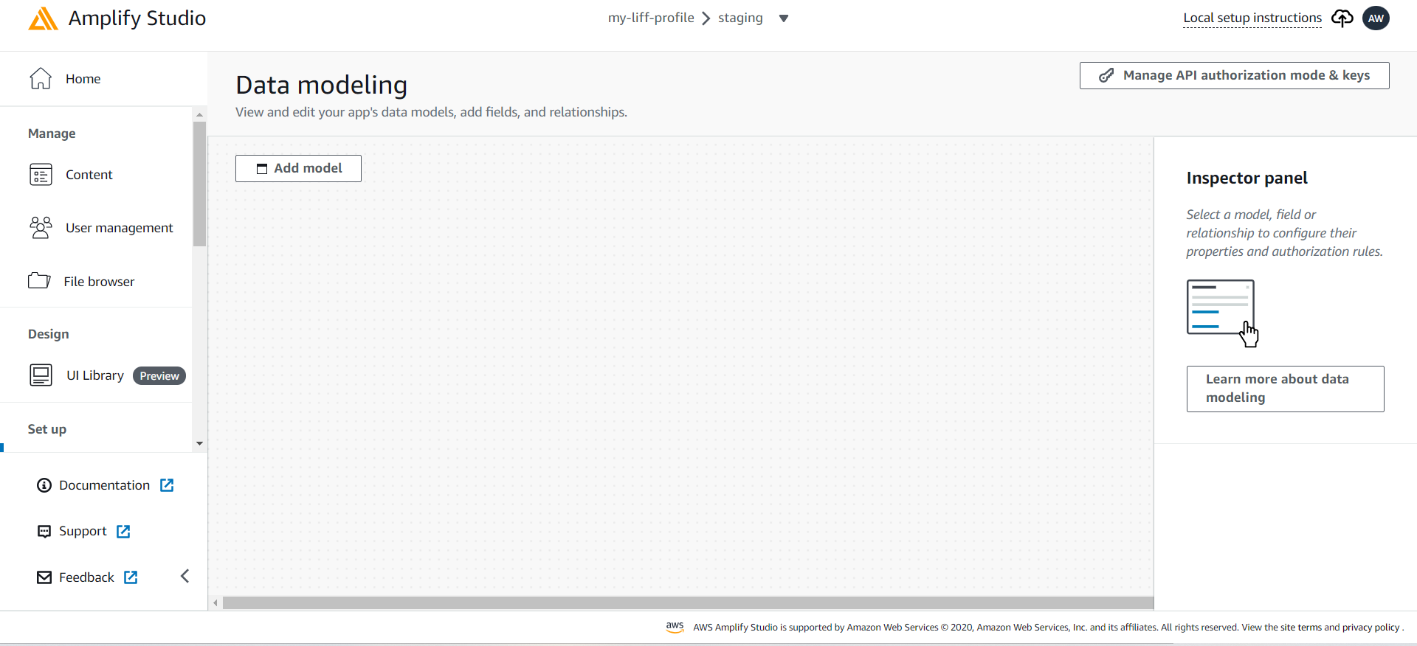Open the UI Library menu item
Viewport: 1417px width, 646px height.
(x=96, y=375)
